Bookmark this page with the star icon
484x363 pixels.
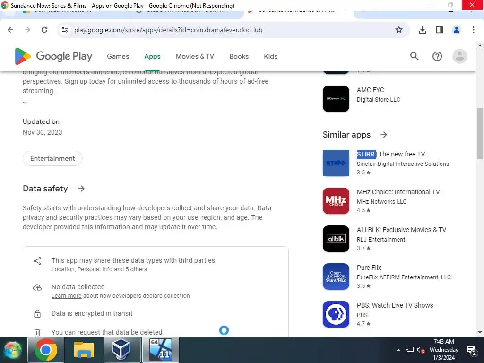click(x=399, y=30)
